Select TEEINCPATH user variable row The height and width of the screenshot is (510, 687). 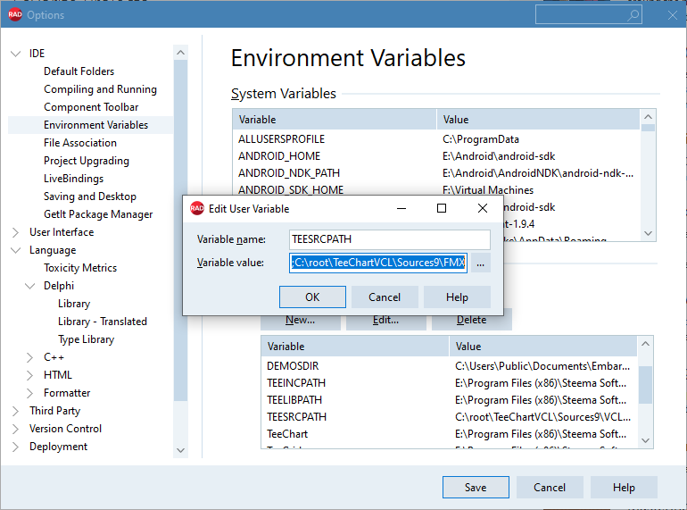449,383
